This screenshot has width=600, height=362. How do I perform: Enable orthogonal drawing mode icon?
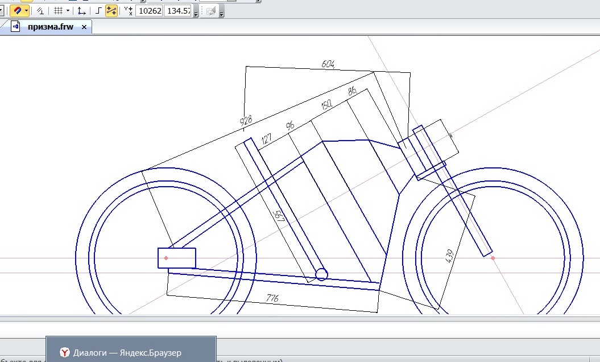coord(99,11)
